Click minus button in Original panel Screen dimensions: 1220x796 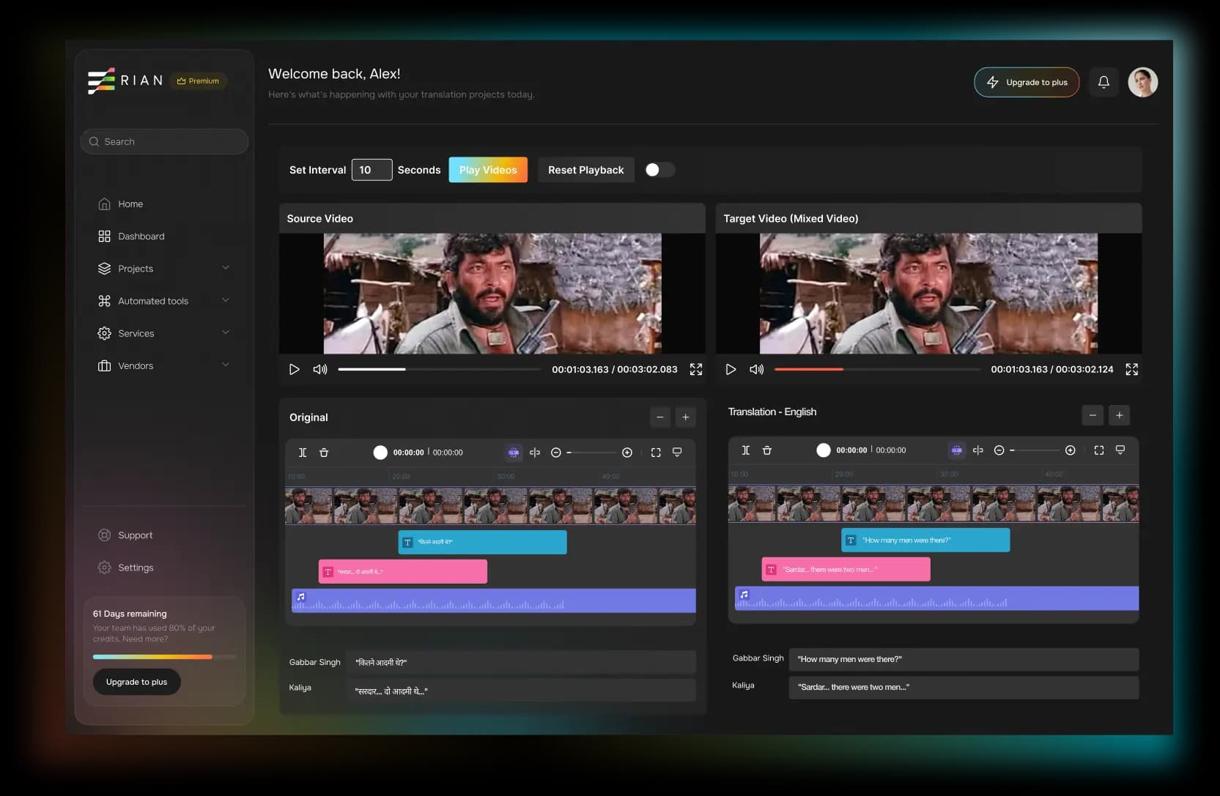coord(660,417)
